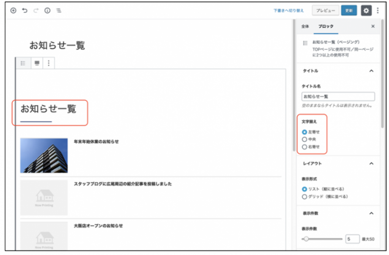Click the 表示件数 slider handle
389x255 pixels.
pyautogui.click(x=306, y=239)
